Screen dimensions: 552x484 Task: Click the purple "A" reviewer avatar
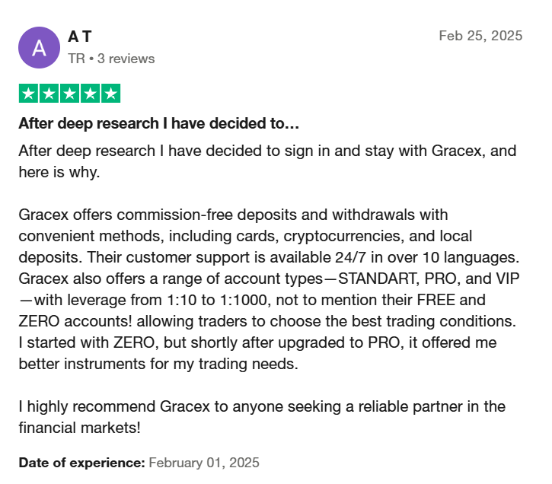click(x=39, y=47)
